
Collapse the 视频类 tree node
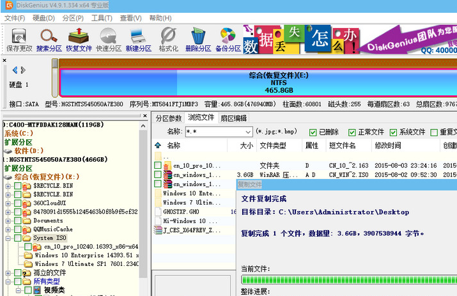click(18, 290)
